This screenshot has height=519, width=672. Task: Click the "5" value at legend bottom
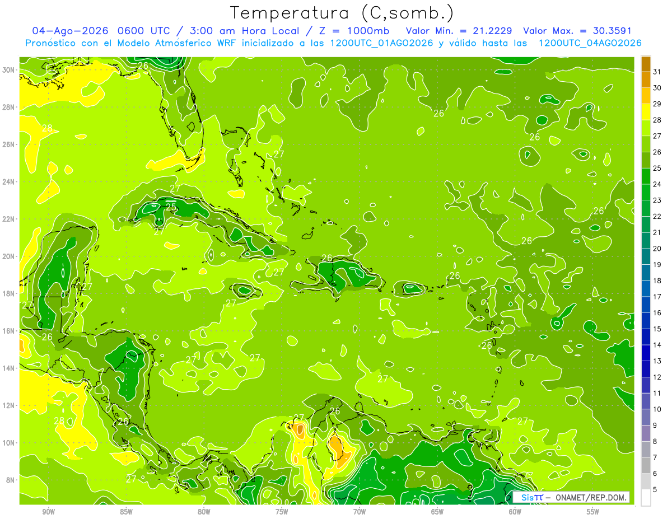click(x=656, y=490)
